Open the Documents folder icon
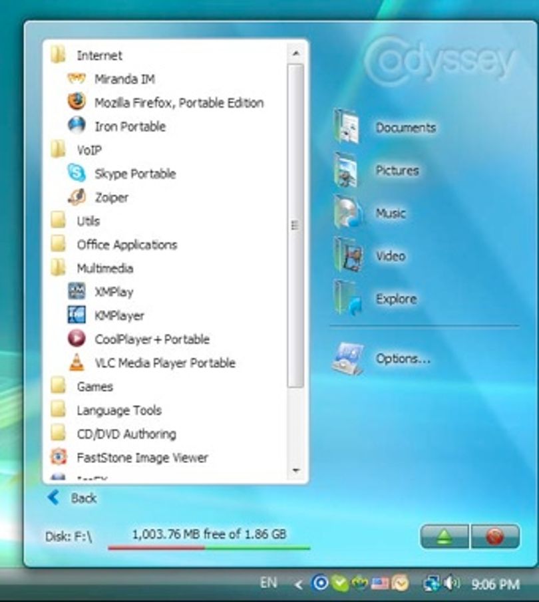This screenshot has width=539, height=602. [x=347, y=126]
